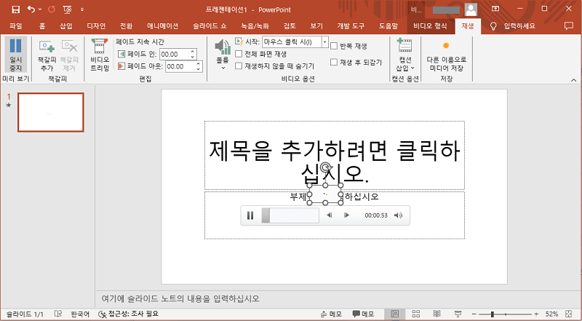Open the 도움말 ribbon tab

click(388, 26)
